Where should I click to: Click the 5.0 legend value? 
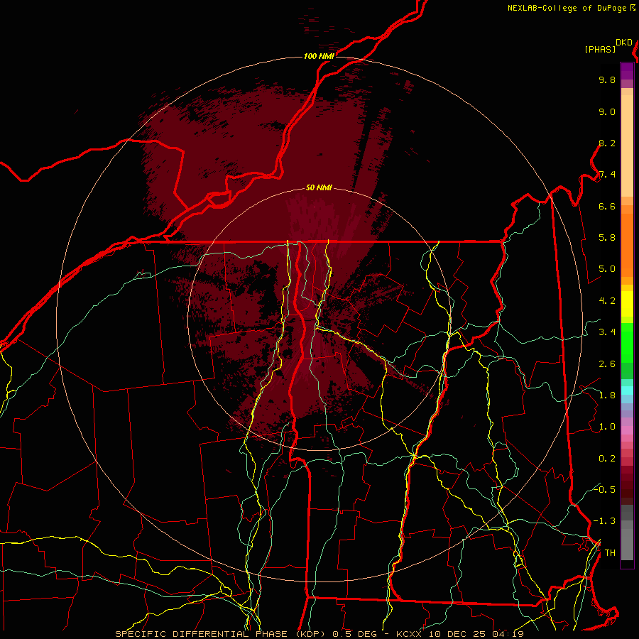[x=607, y=269]
